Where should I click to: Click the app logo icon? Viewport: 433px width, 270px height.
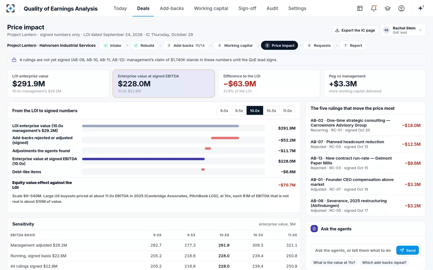click(x=11, y=8)
